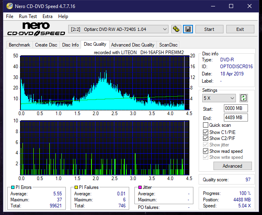Viewport: 262px width, 215px height.
Task: Click the Speed value 5.04 X
Action: pyautogui.click(x=244, y=206)
